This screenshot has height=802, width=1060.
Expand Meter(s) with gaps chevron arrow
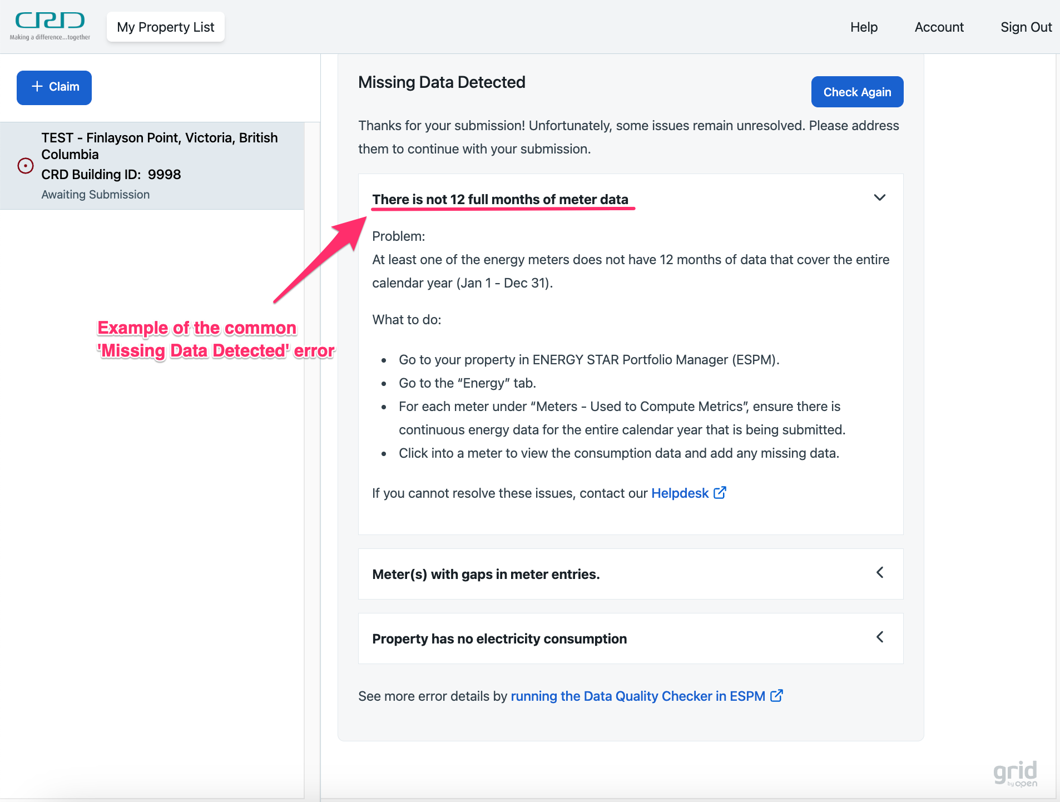click(879, 573)
